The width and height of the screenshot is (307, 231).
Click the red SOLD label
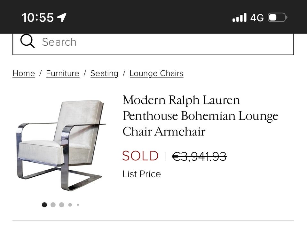pyautogui.click(x=140, y=156)
